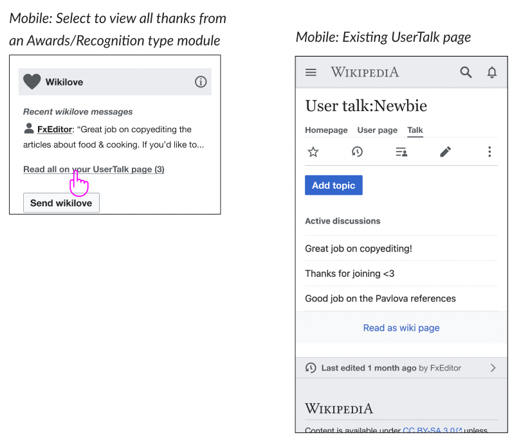Open Read all on your UserTalk page link
This screenshot has width=521, height=447.
(94, 170)
